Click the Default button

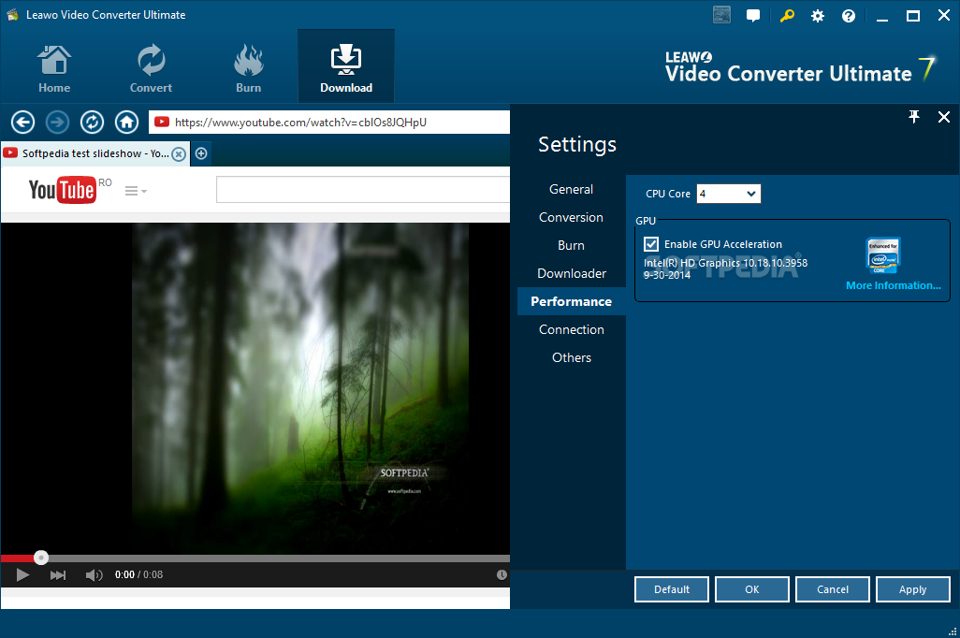[x=672, y=589]
